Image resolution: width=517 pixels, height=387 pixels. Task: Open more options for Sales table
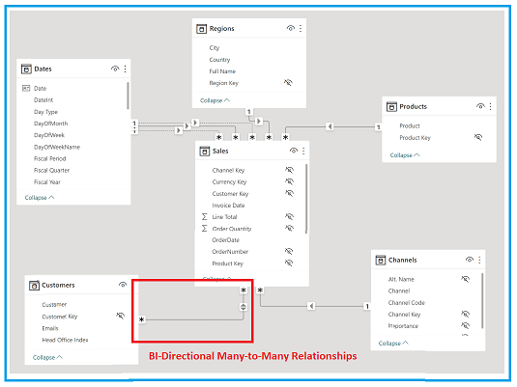coord(303,151)
